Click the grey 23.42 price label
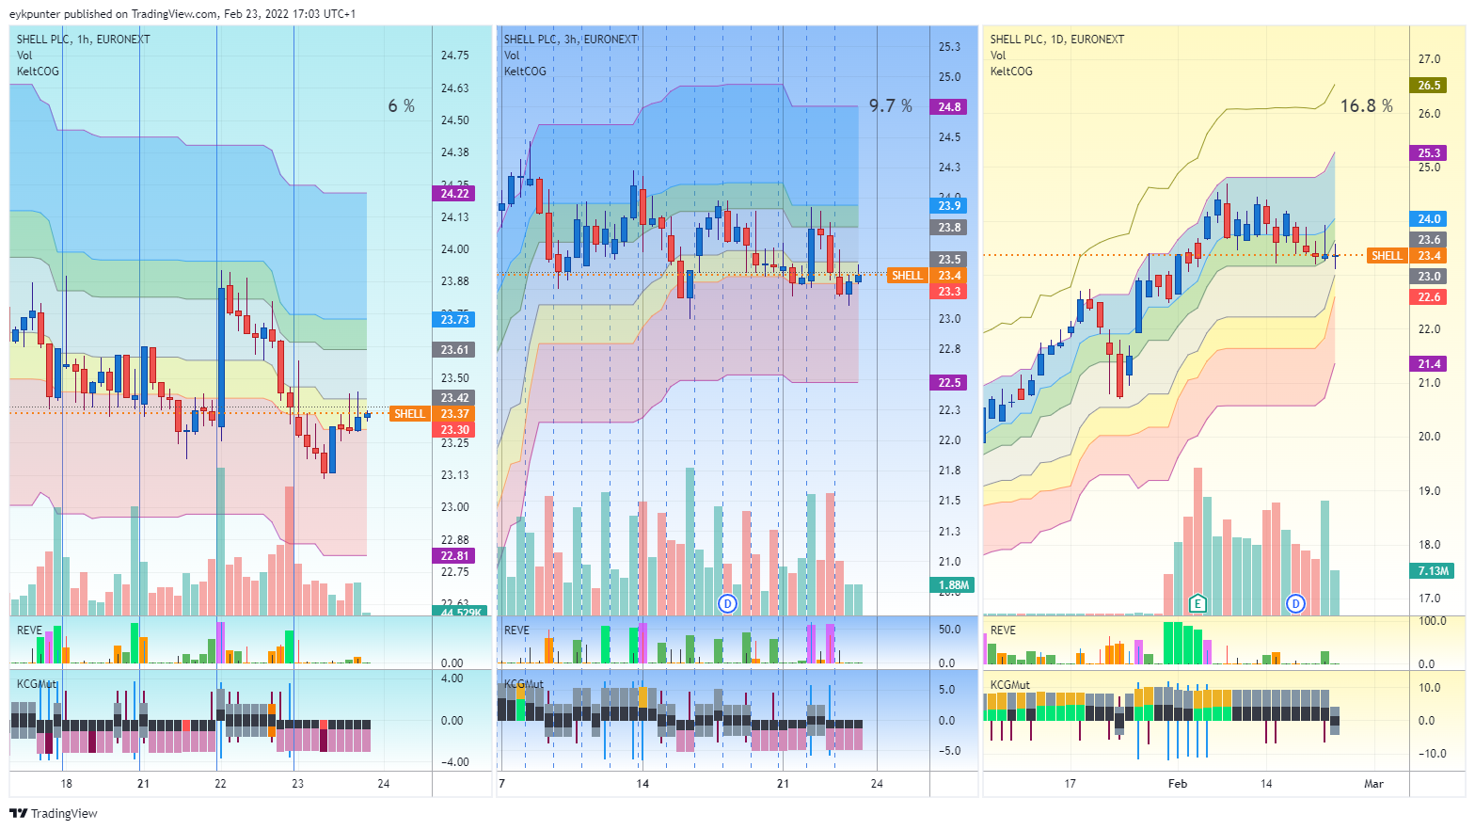Viewport: 1475px width, 830px height. click(x=454, y=398)
